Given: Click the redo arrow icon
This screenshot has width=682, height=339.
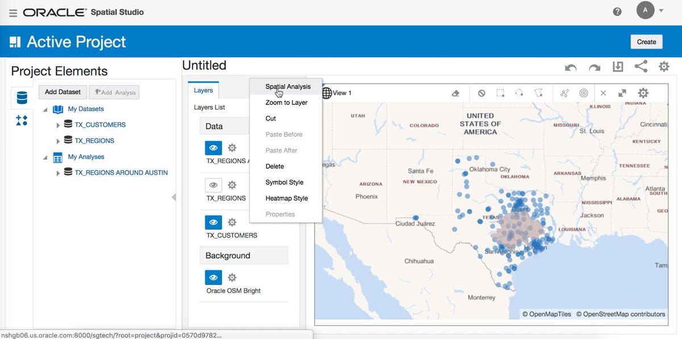Looking at the screenshot, I should tap(594, 67).
